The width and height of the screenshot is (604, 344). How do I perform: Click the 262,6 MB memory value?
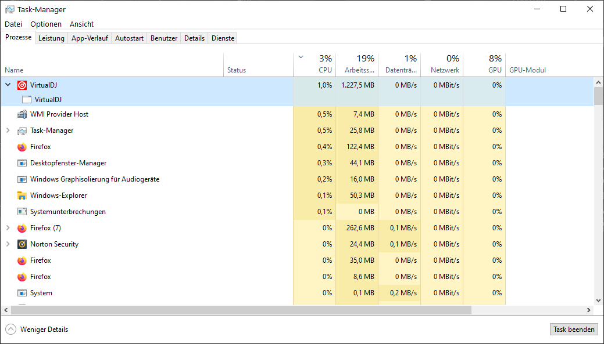pyautogui.click(x=360, y=228)
